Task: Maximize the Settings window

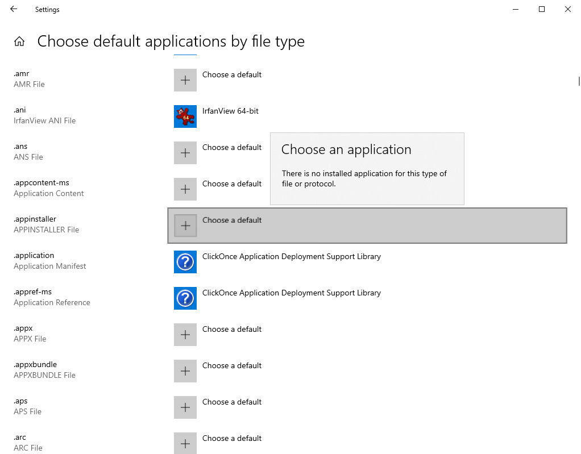Action: pyautogui.click(x=542, y=9)
